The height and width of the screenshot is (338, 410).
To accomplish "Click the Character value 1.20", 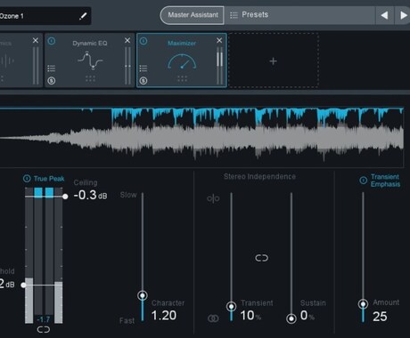I will 164,316.
